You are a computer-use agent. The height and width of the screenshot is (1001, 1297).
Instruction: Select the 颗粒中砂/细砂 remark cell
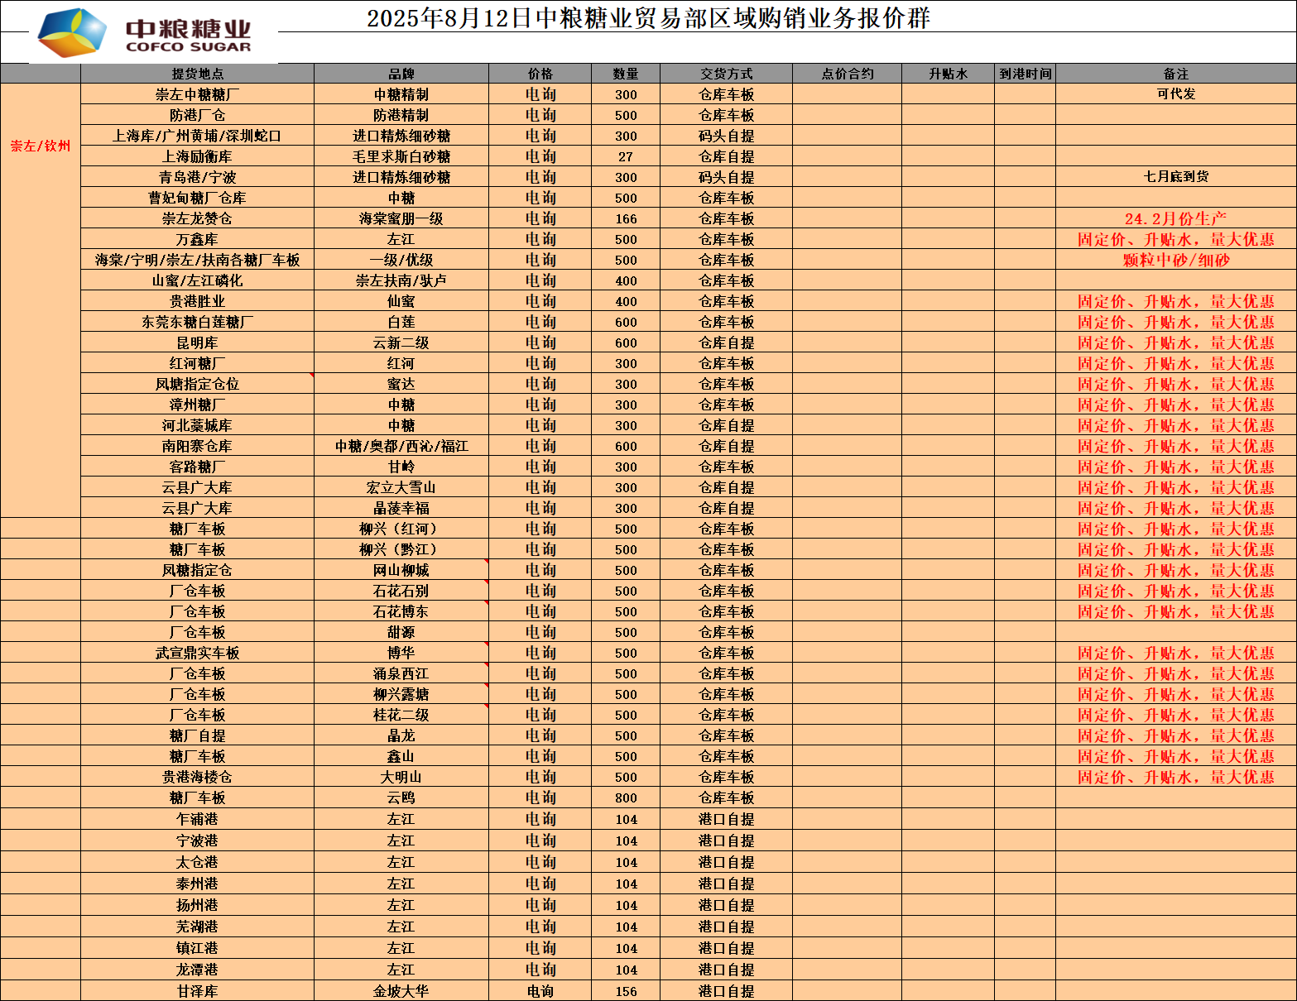1175,260
